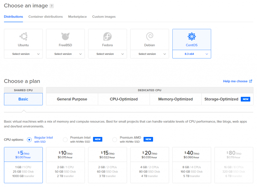The height and width of the screenshot is (188, 257).
Task: Expand the Debian Select version dropdown
Action: click(150, 54)
